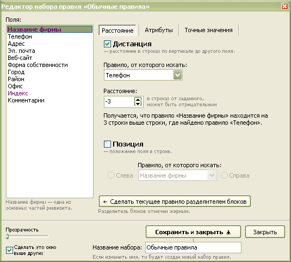Close the rule set editor window
Screen dimensions: 291x262
click(284, 7)
